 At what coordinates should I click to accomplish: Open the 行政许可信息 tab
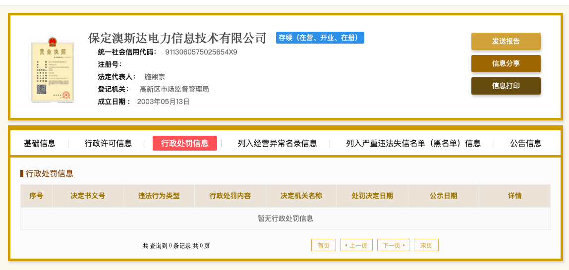click(x=108, y=143)
